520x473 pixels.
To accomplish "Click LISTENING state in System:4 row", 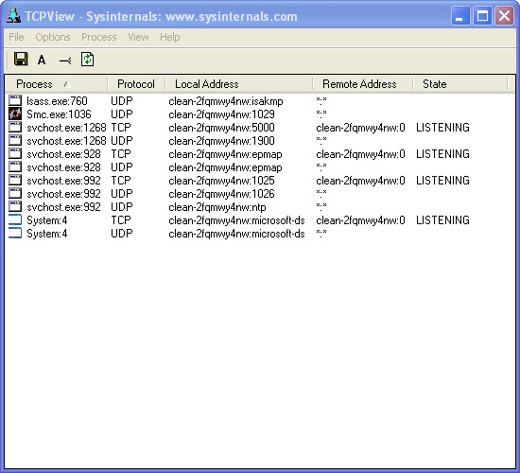I will [x=442, y=220].
